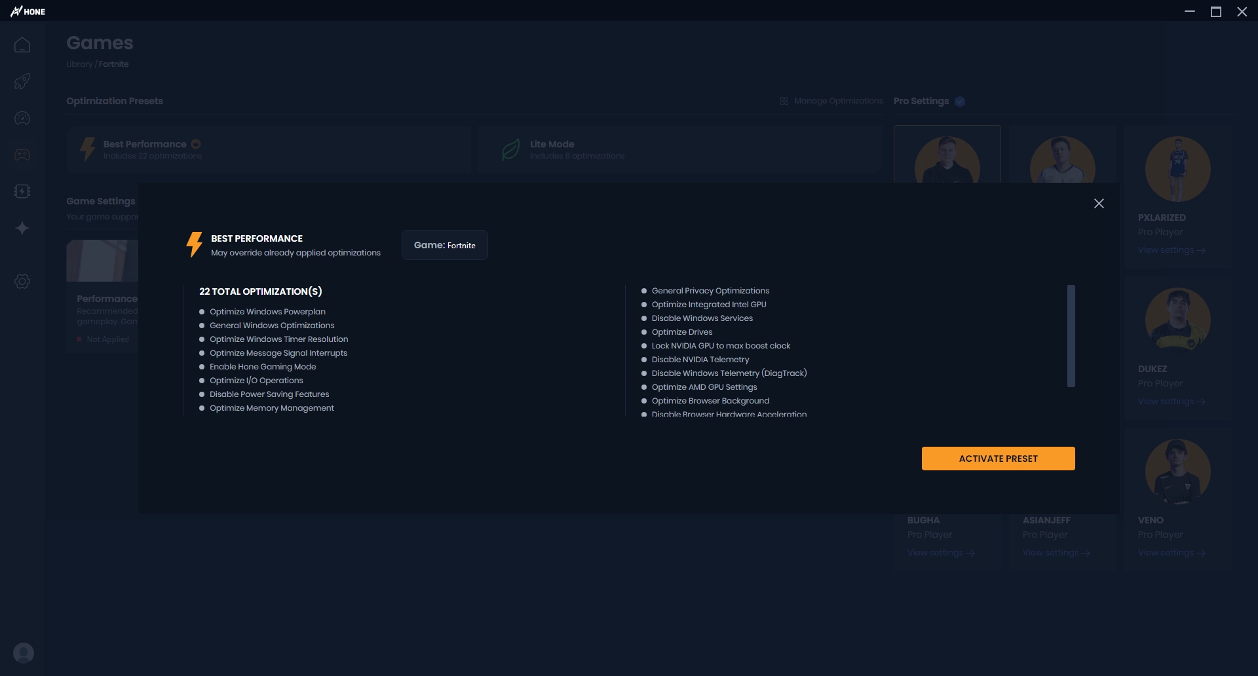Select the gamepad Games icon in sidebar
Image resolution: width=1258 pixels, height=676 pixels.
[22, 155]
